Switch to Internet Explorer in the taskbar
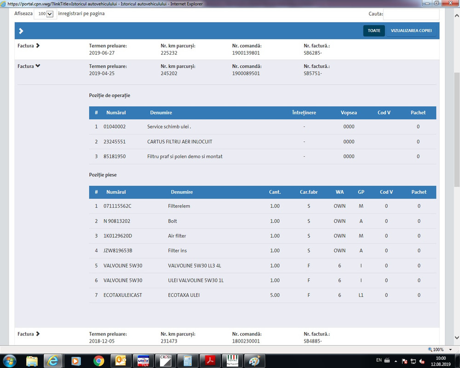The image size is (460, 368). tap(53, 361)
